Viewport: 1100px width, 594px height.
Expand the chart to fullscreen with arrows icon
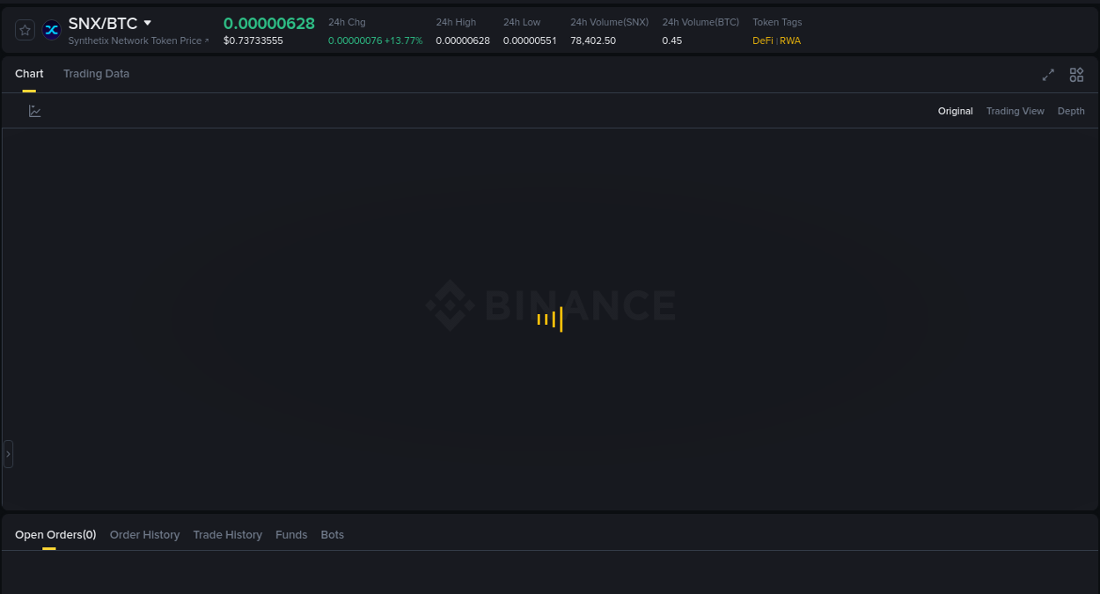tap(1048, 75)
